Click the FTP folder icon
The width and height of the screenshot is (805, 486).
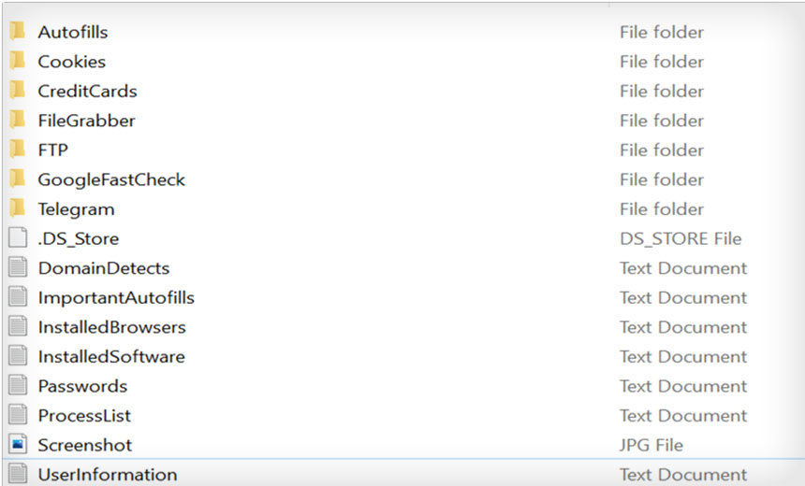click(x=18, y=150)
